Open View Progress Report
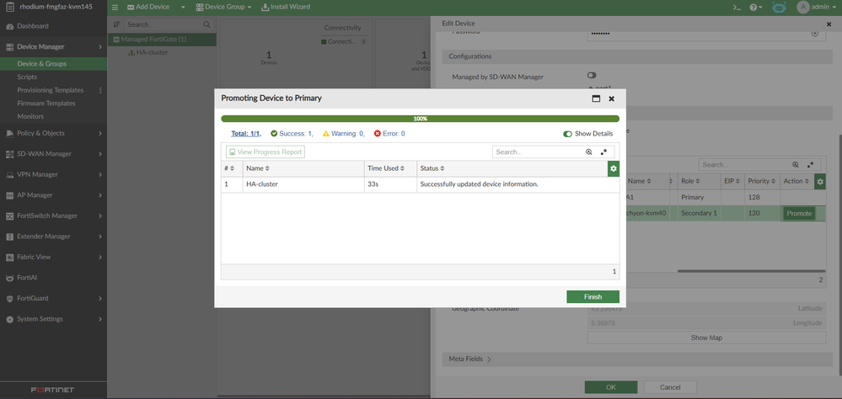Screen dimensions: 842x399 pyautogui.click(x=265, y=152)
